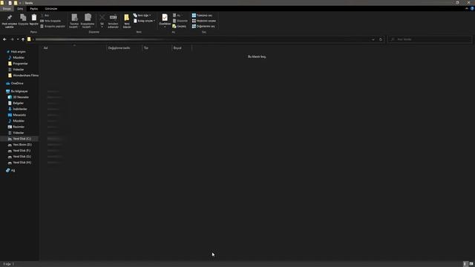Click Düzenle (edit) in the ribbon
Viewport: 475px width, 267px height.
[x=180, y=21]
